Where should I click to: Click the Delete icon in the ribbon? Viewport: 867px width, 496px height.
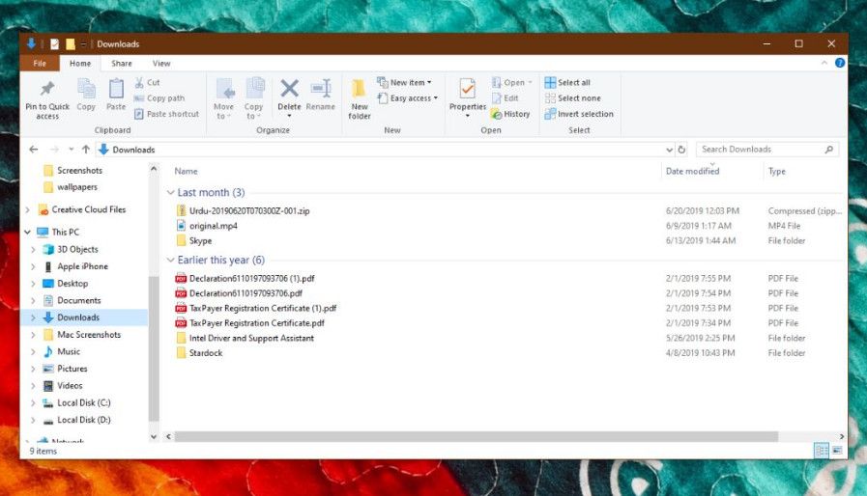click(289, 90)
